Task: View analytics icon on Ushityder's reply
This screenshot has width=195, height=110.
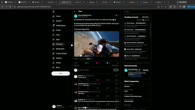Action: pos(107,104)
